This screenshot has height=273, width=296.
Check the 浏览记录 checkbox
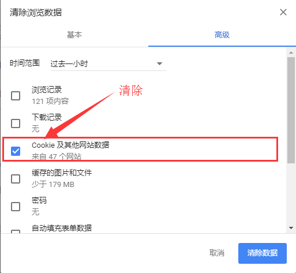16,96
